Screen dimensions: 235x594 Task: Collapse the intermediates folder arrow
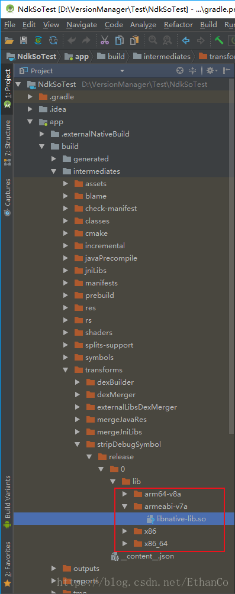[54, 171]
